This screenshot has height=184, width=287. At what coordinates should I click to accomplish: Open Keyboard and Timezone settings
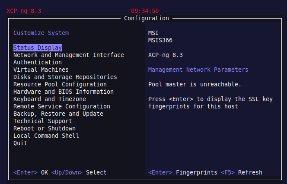(x=50, y=99)
